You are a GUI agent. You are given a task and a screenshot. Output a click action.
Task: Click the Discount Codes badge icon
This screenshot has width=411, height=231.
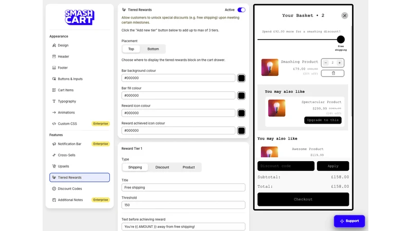click(54, 188)
